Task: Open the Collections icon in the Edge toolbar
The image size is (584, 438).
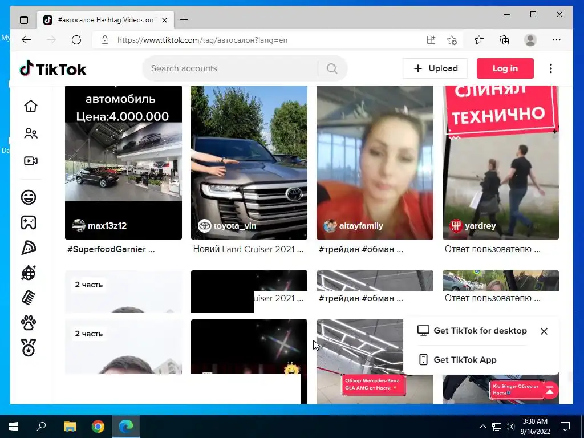Action: click(504, 40)
